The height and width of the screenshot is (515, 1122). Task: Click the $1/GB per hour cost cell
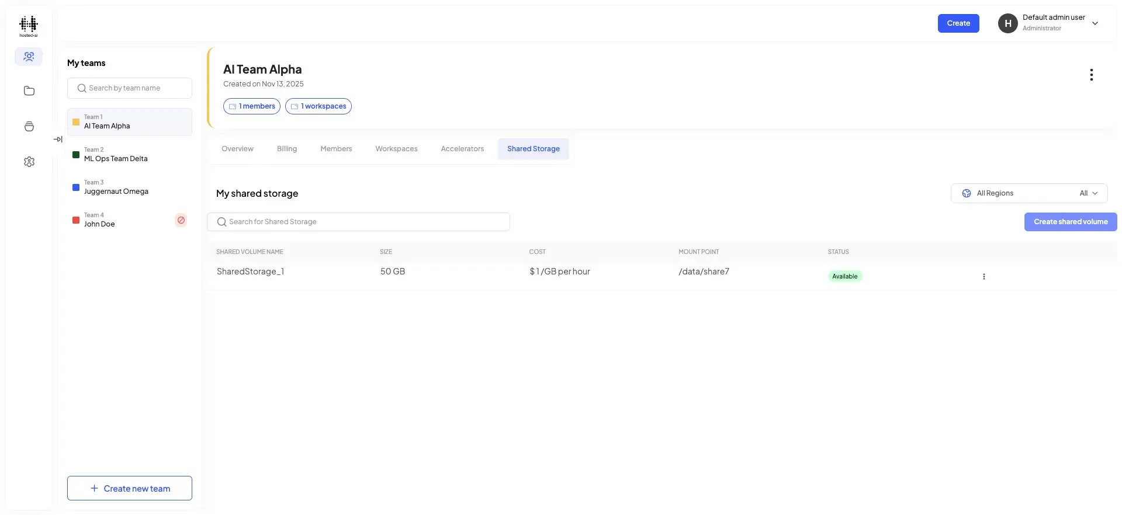(x=560, y=272)
